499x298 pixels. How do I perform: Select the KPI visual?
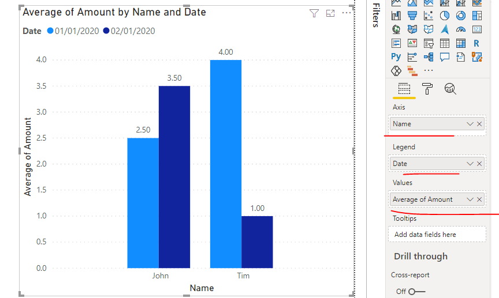click(x=412, y=43)
